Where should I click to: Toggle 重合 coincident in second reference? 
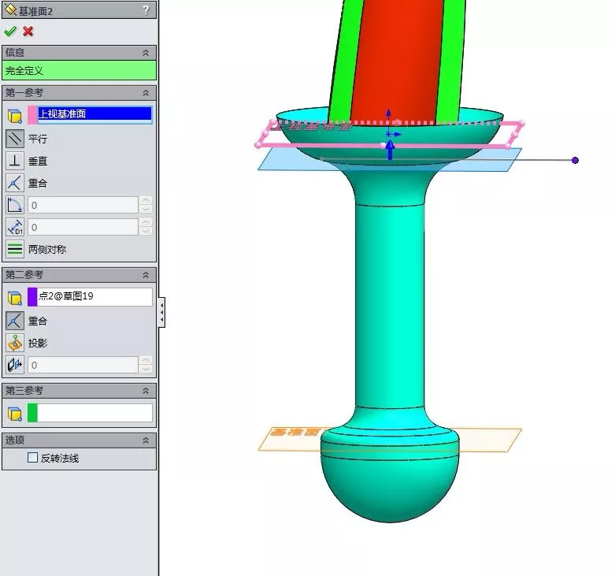[x=15, y=321]
